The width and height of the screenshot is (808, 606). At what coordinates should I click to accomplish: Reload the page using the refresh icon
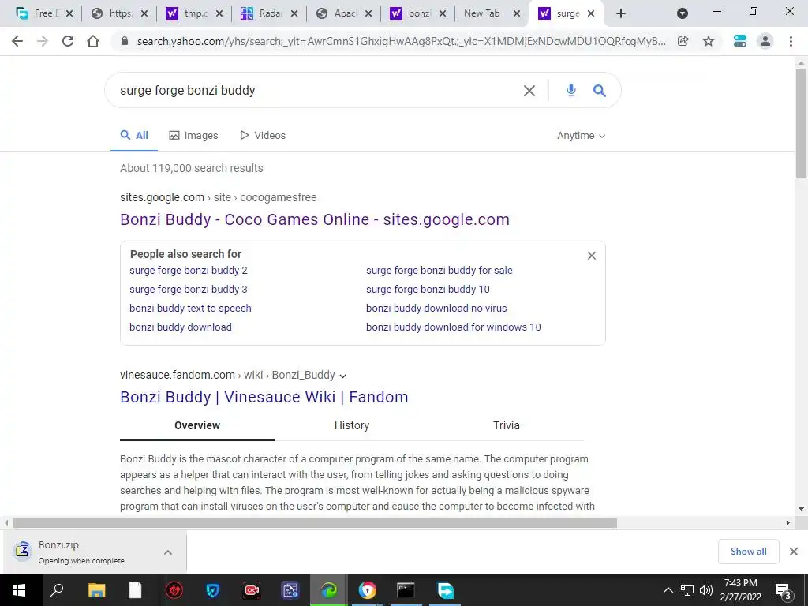68,41
